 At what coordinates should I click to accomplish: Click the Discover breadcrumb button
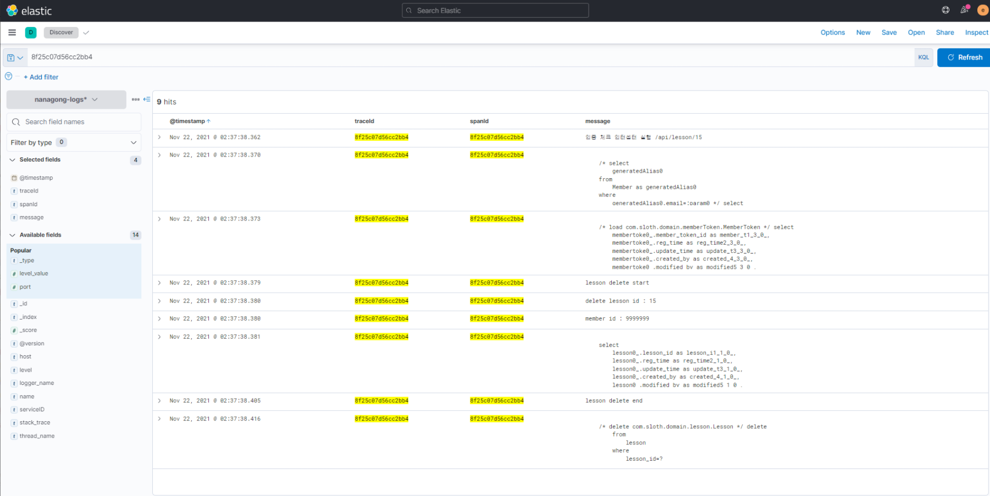[61, 32]
